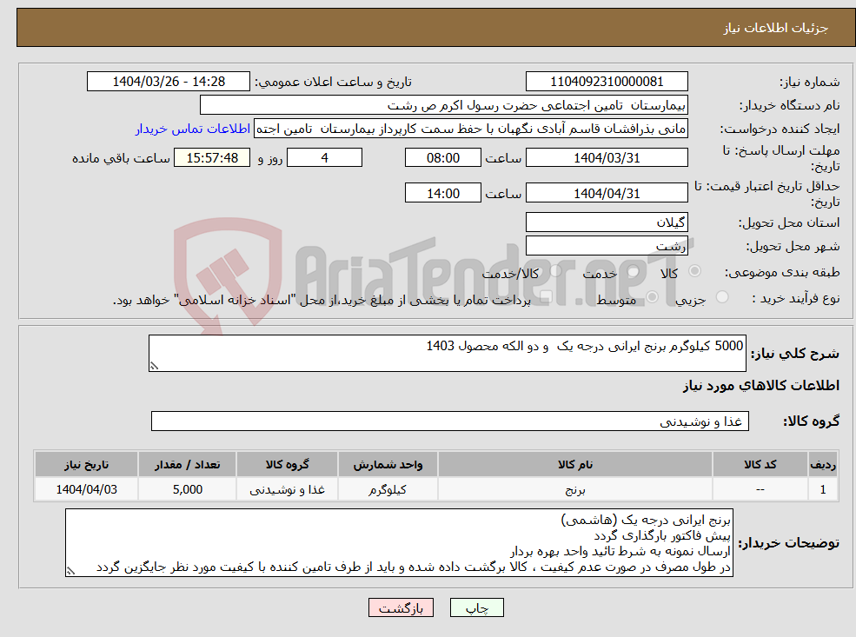Click the گروه کالا column header
The width and height of the screenshot is (856, 637).
(287, 465)
